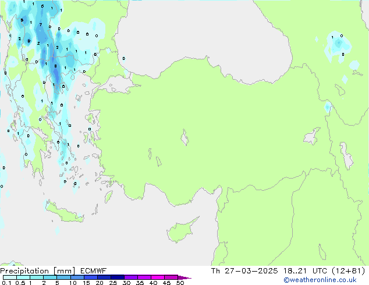The image size is (369, 285).
Task: Click the '(12+81)' forecast offset text
Action: (349, 271)
